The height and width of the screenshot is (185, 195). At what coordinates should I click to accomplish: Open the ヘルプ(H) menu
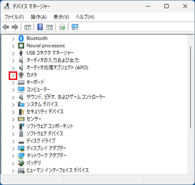85,17
